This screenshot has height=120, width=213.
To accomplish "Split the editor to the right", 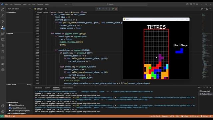I will click(207, 9).
